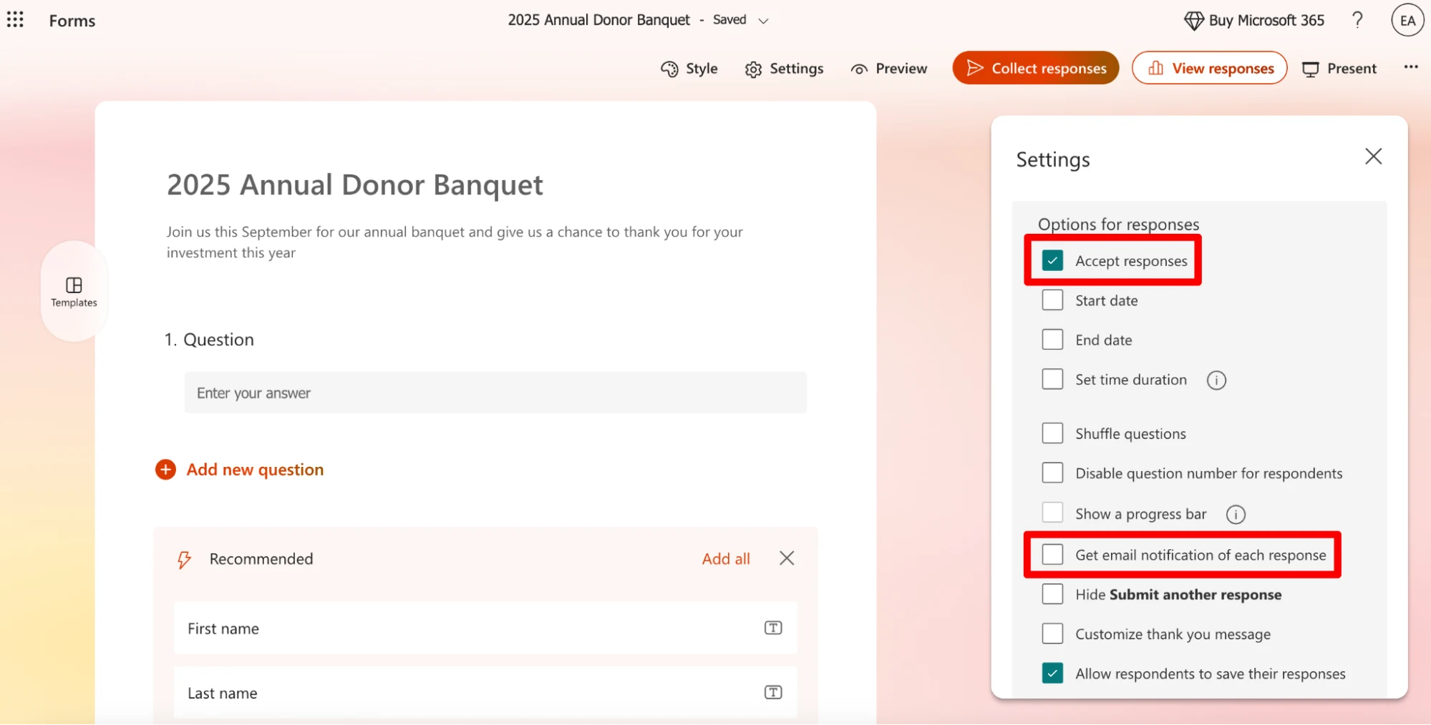Click info icon next to Set time duration

pyautogui.click(x=1216, y=380)
